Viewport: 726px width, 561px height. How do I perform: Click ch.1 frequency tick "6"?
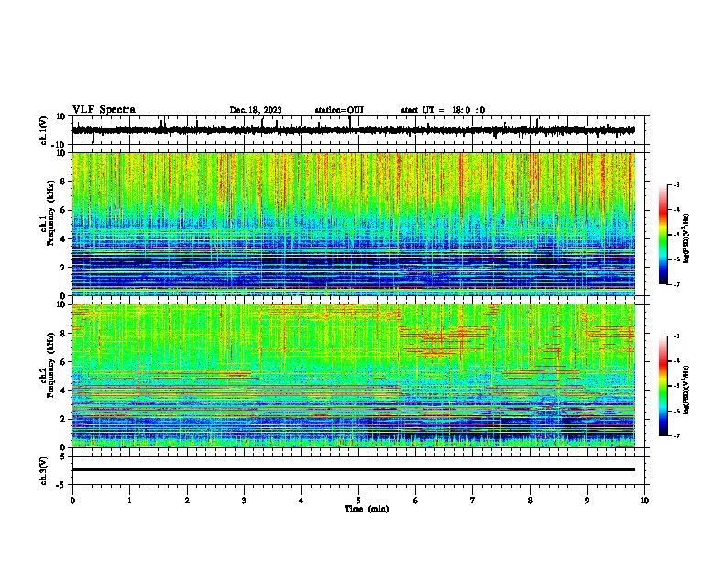click(64, 211)
